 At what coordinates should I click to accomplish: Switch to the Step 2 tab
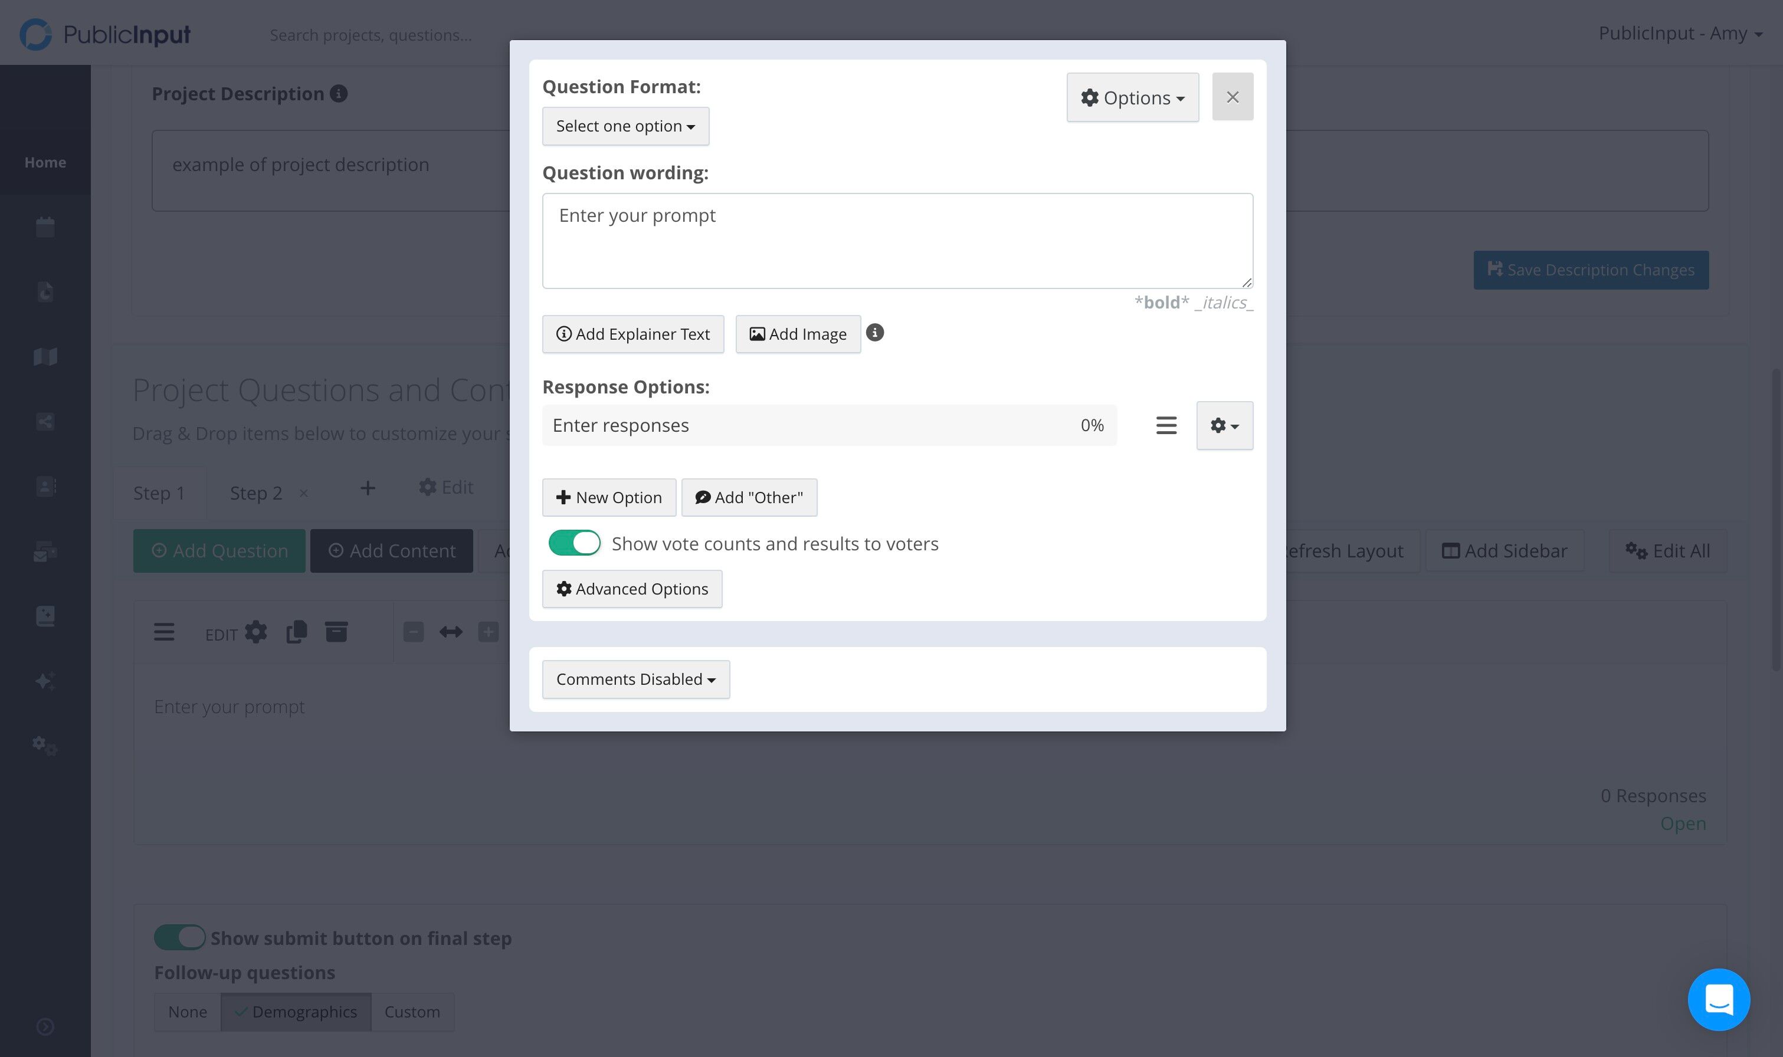point(255,493)
